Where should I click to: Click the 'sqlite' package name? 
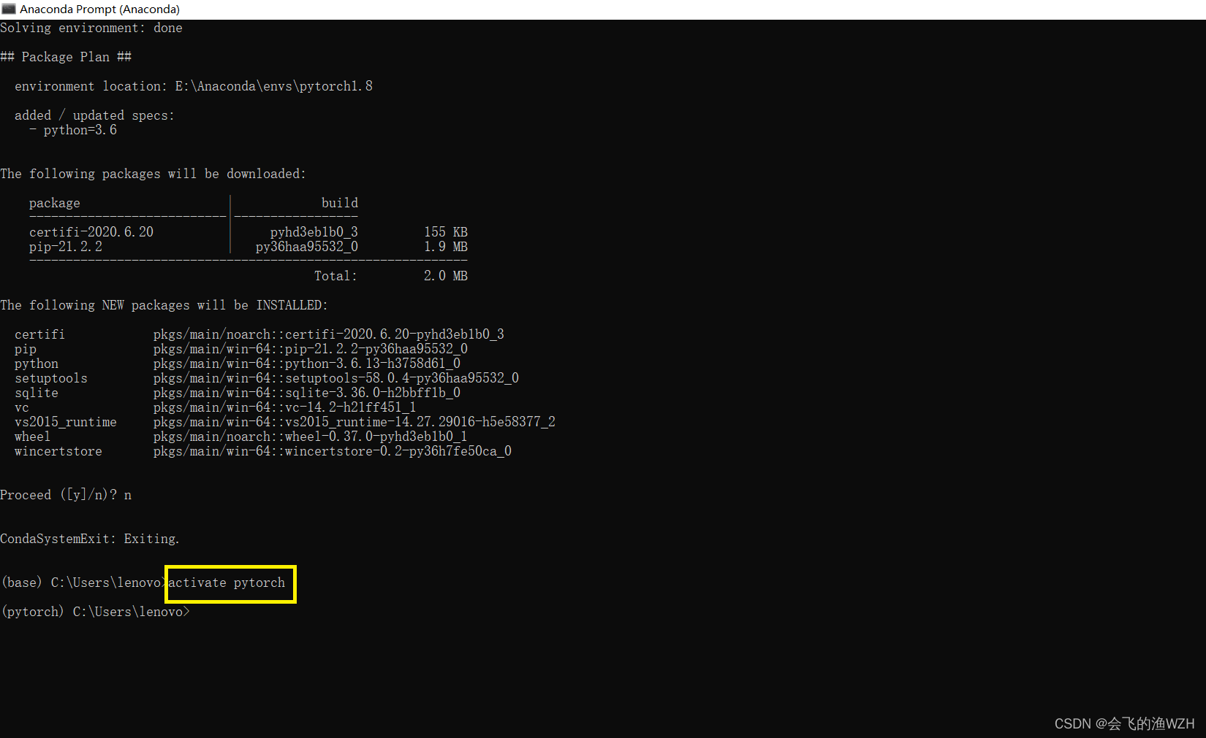[37, 393]
